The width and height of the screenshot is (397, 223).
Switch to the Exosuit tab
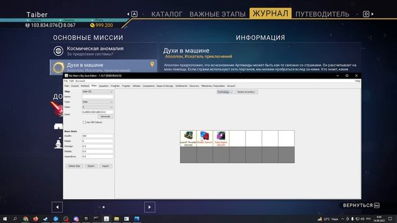(x=75, y=86)
